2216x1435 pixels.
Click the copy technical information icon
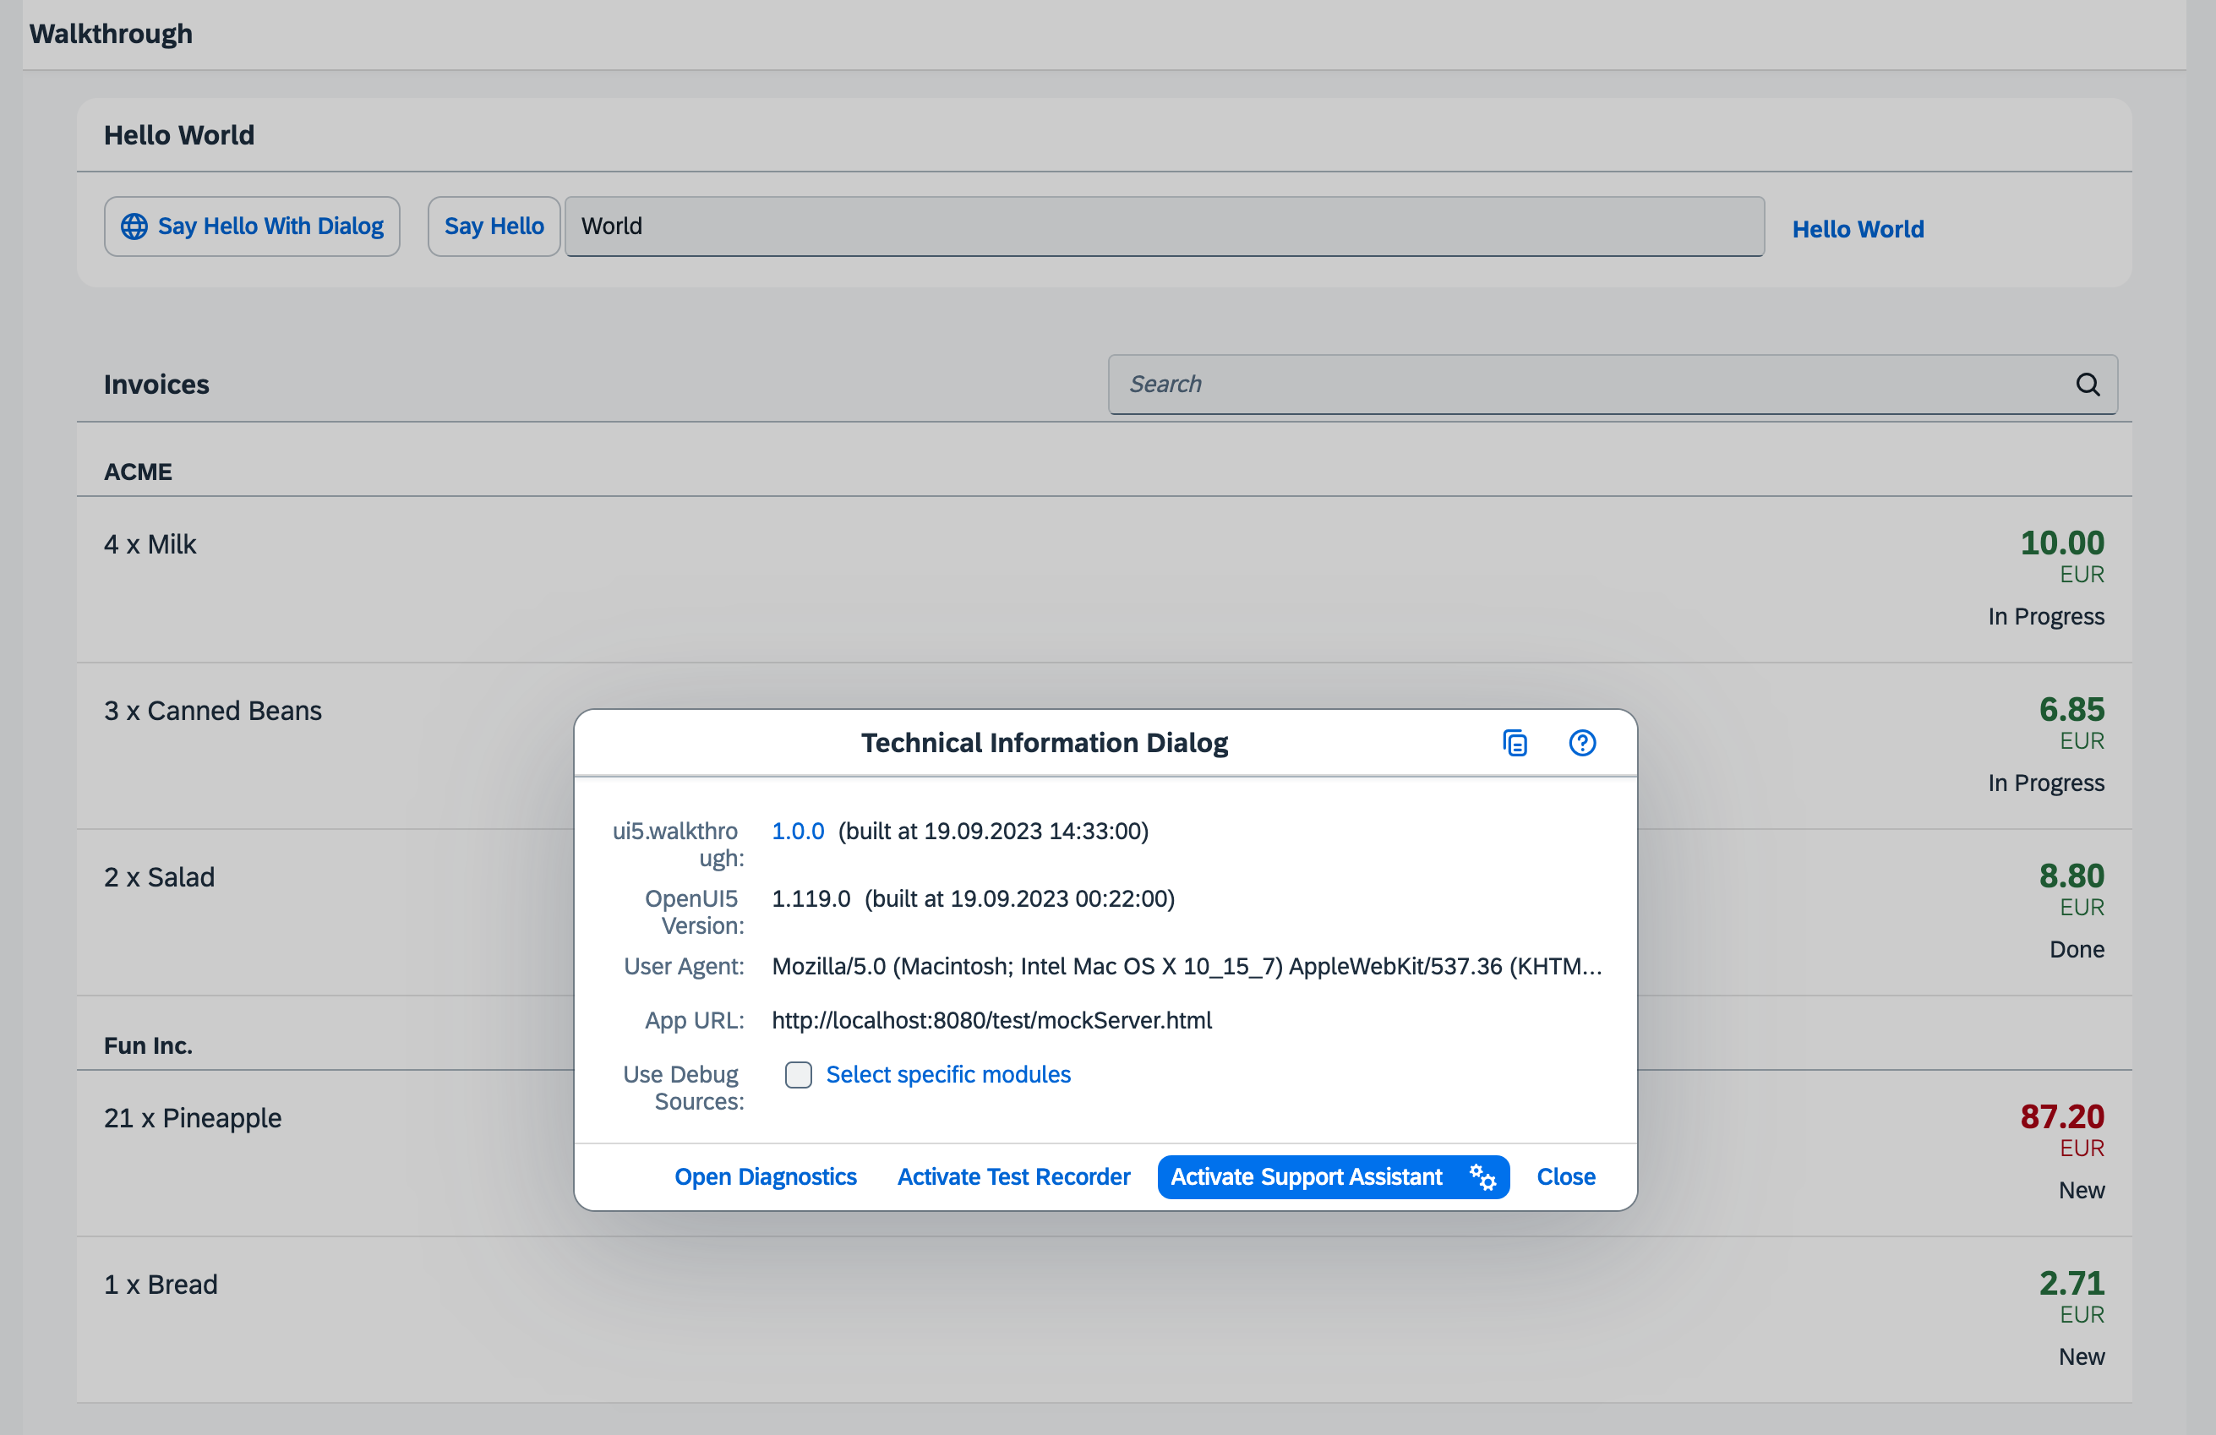1515,743
